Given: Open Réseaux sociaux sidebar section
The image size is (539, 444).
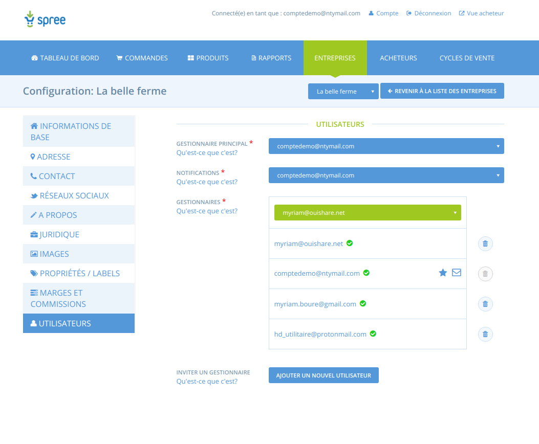Looking at the screenshot, I should pyautogui.click(x=79, y=196).
